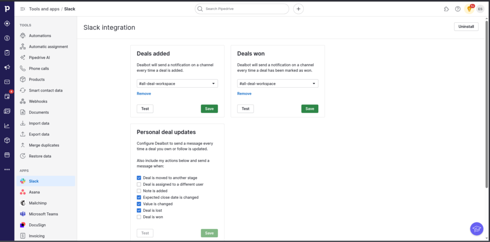Screen dimensions: 490x242
Task: Open Import data menu item
Action: [x=45, y=123]
